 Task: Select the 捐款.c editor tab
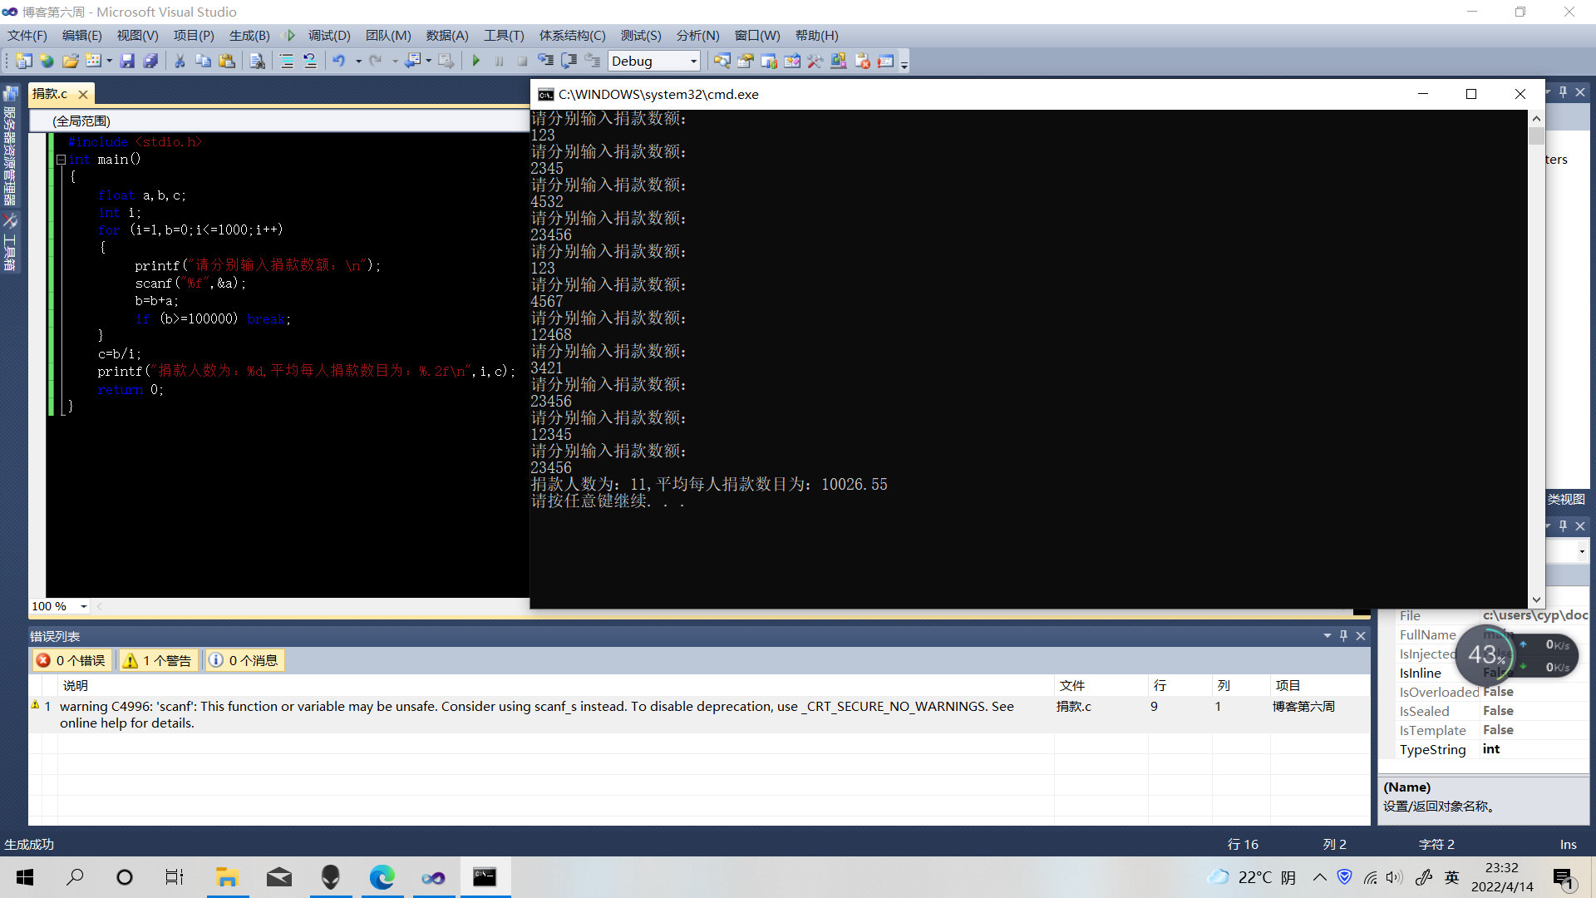tap(51, 94)
